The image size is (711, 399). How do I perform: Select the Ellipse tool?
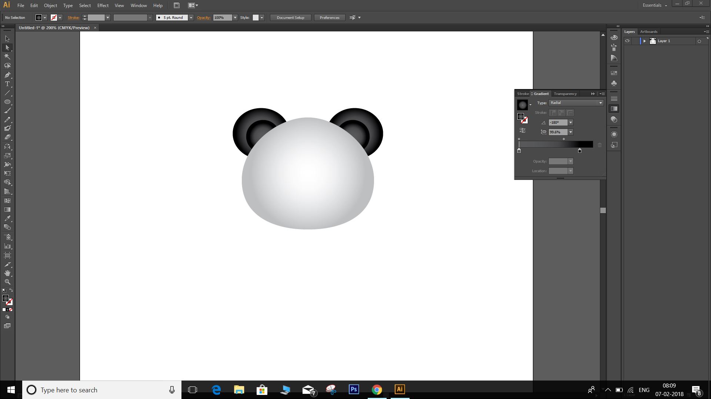click(x=7, y=102)
